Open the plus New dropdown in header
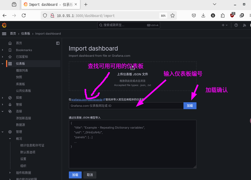Screen dimensions: 251x180 pyautogui.click(x=225, y=25)
